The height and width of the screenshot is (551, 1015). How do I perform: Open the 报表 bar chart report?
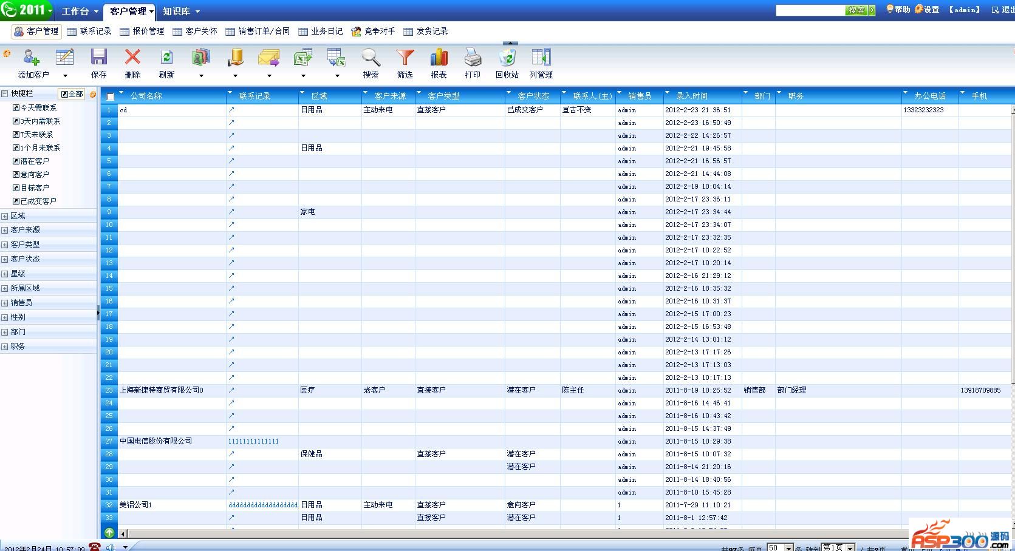click(x=439, y=58)
